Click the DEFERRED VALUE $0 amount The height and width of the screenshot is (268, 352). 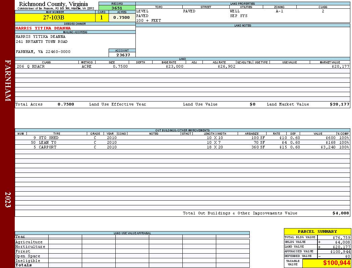coord(348,256)
